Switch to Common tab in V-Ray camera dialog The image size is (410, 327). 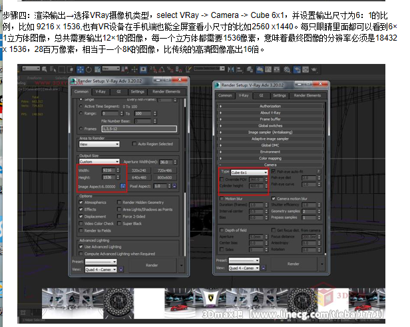(225, 95)
